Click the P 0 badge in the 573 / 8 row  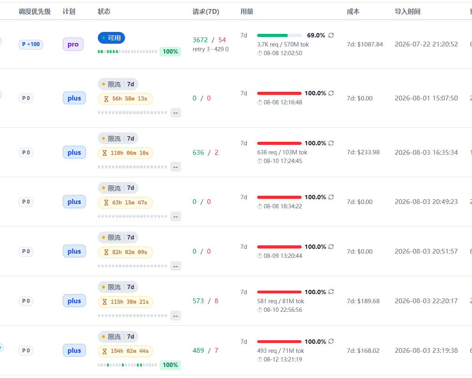(26, 301)
